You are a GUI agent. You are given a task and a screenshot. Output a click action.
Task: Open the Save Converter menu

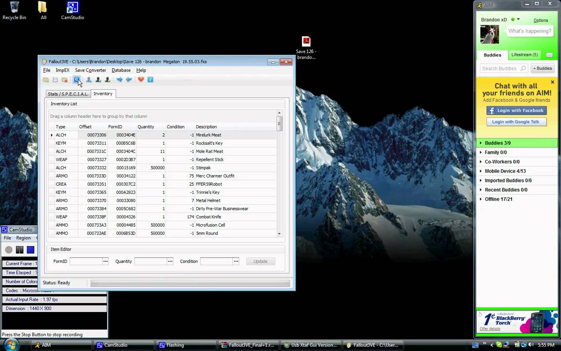point(90,70)
